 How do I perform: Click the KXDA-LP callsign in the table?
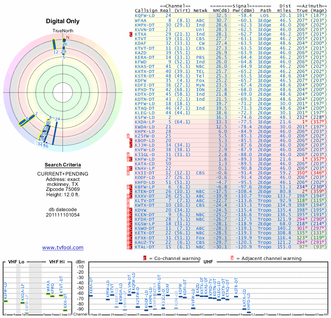(144, 122)
